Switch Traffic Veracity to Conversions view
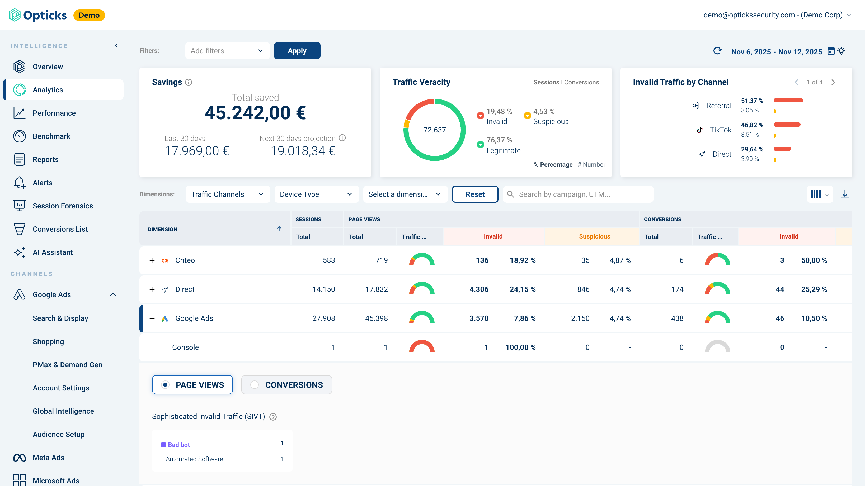The image size is (865, 486). (x=582, y=82)
